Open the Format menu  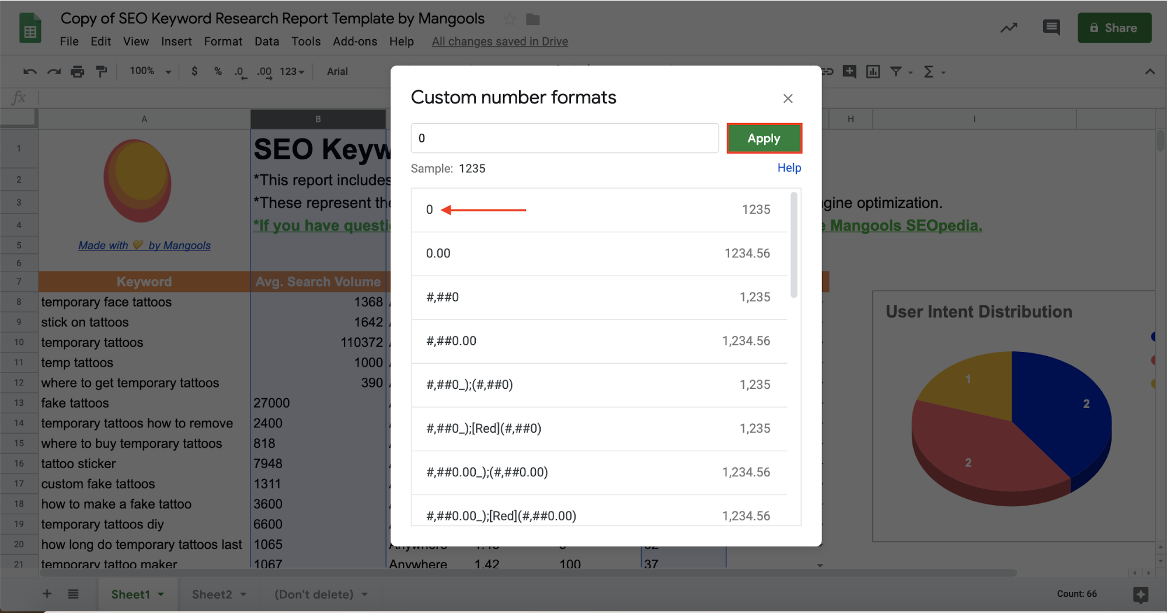point(222,41)
